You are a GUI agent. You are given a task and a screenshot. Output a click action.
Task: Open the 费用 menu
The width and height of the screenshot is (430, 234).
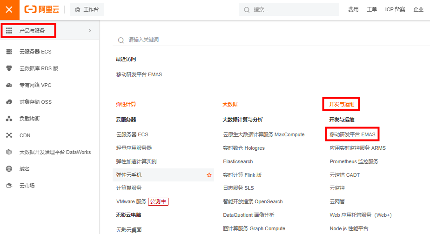[x=353, y=10]
